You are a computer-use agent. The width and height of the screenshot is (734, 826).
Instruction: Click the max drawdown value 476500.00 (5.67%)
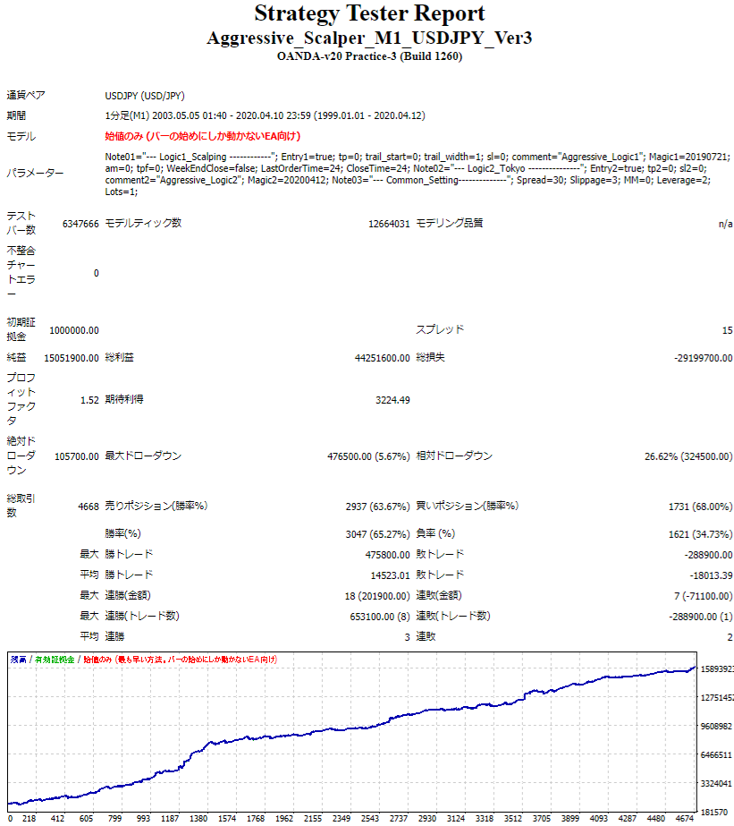[x=368, y=456]
